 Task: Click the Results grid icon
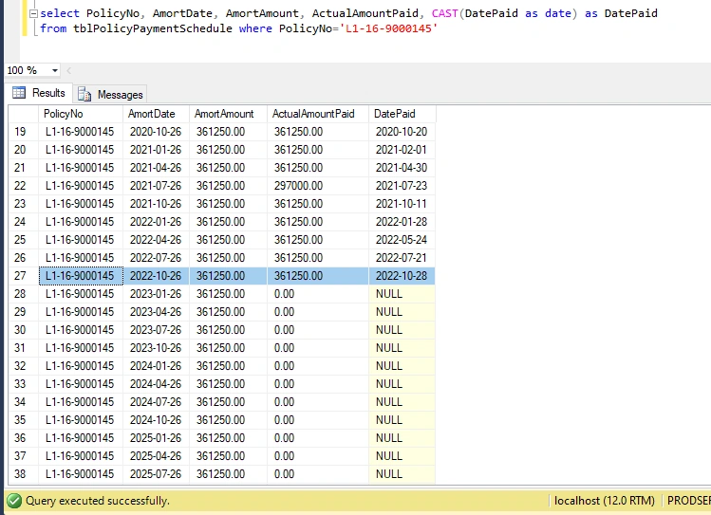point(19,93)
